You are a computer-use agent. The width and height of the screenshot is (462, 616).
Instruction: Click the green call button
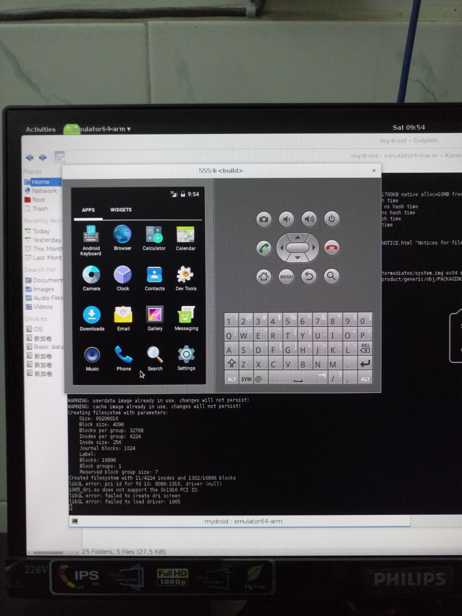coord(264,248)
